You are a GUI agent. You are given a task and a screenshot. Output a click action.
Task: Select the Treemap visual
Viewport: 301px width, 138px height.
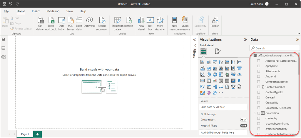pos(221,75)
